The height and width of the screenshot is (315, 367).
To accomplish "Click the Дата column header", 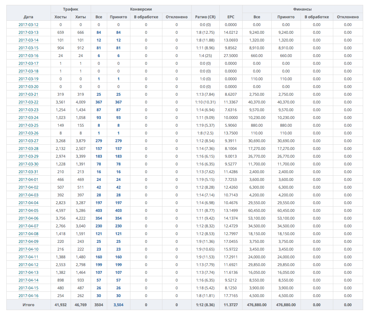I will [28, 17].
